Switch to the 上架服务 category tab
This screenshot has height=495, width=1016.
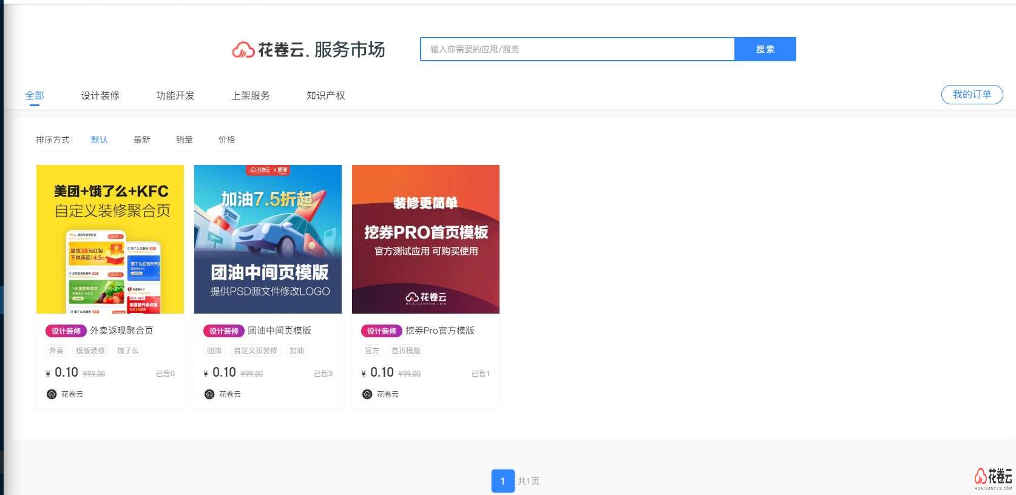pyautogui.click(x=251, y=95)
